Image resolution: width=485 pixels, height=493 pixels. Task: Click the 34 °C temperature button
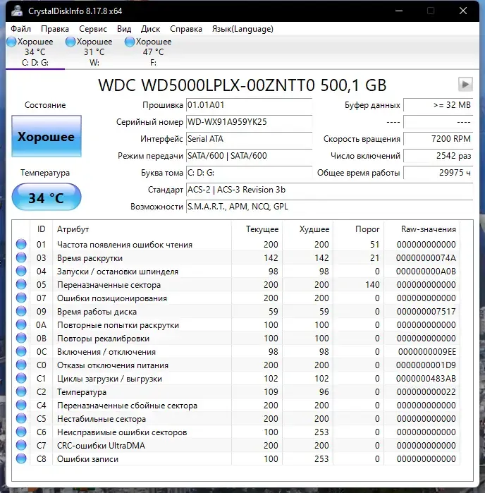click(x=47, y=197)
